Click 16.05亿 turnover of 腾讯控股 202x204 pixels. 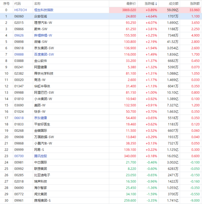(173, 156)
